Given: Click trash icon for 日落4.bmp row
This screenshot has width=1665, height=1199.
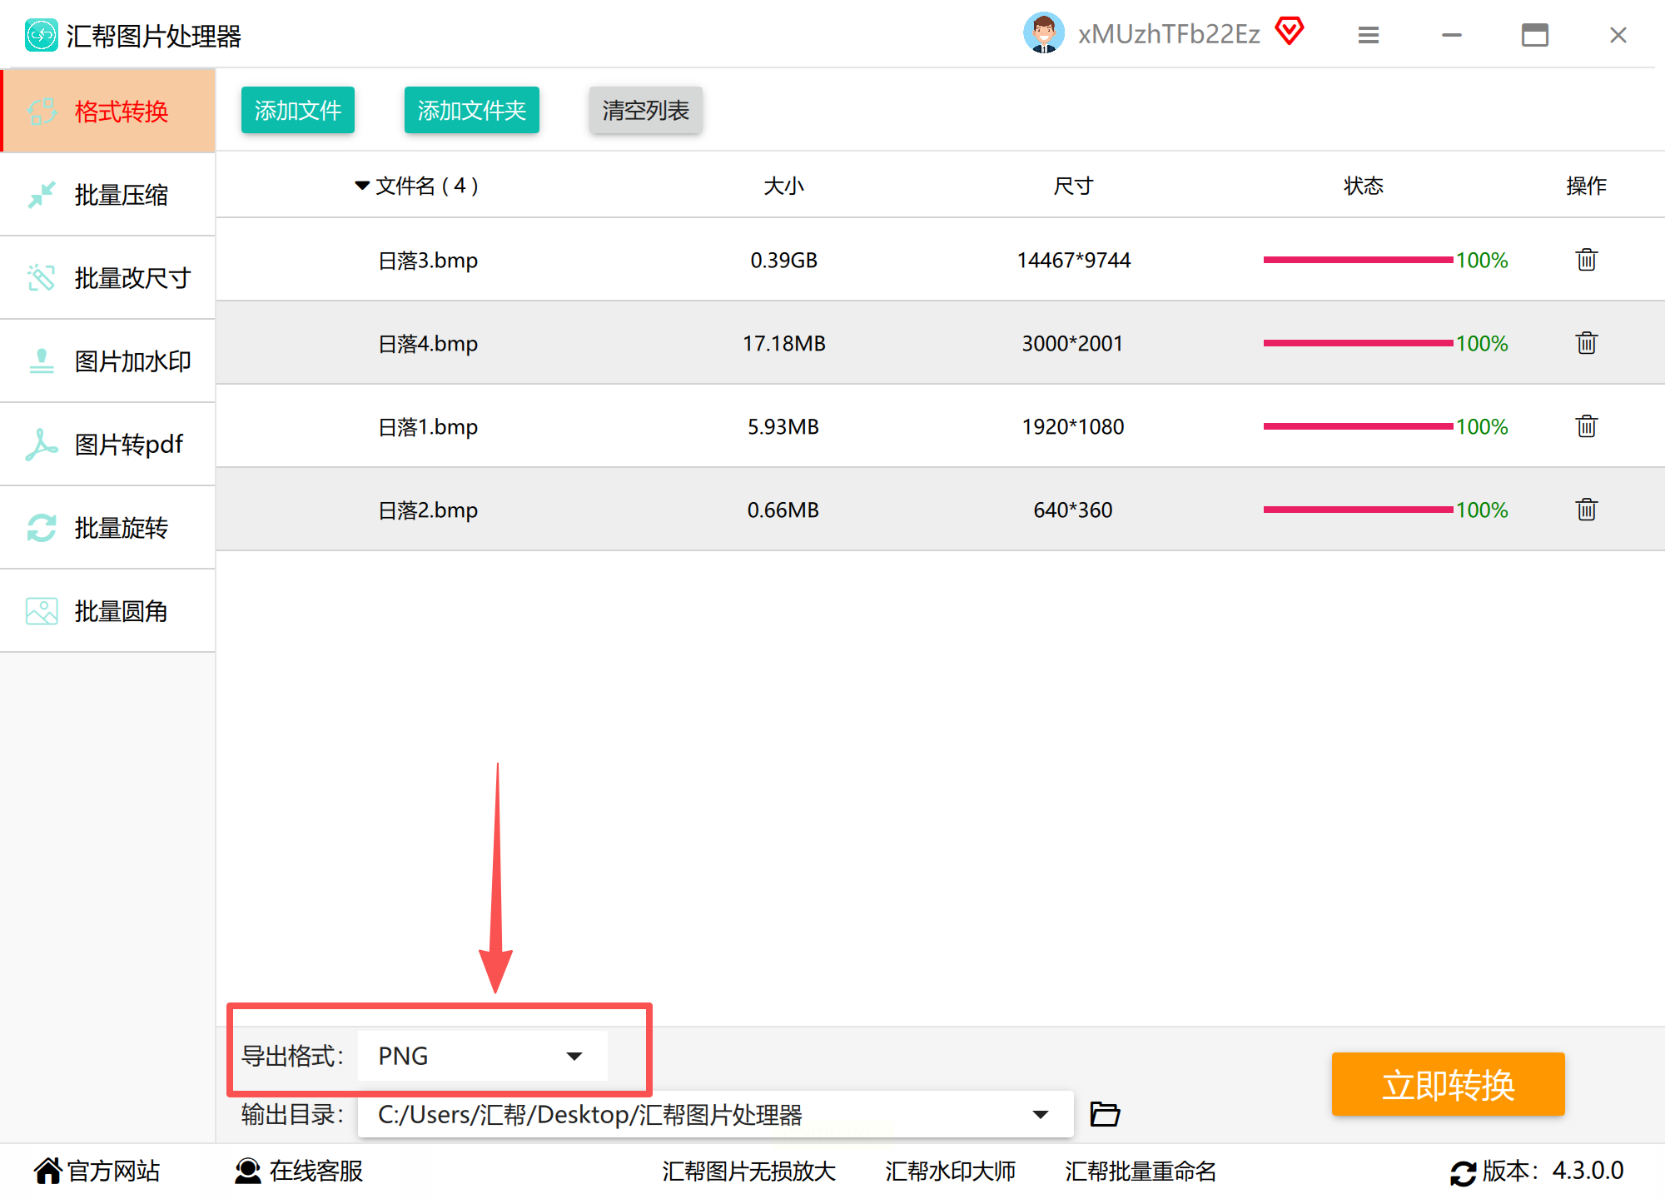Looking at the screenshot, I should point(1586,343).
